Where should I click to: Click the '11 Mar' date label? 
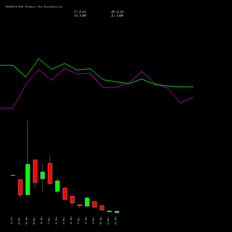pos(49,220)
